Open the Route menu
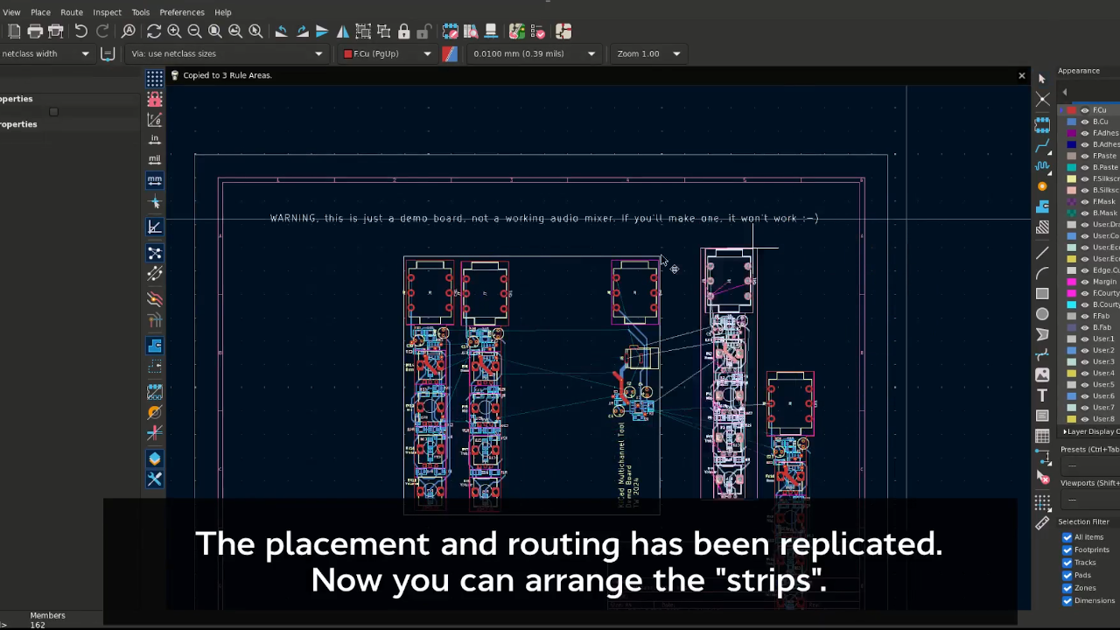This screenshot has height=630, width=1120. (x=72, y=12)
